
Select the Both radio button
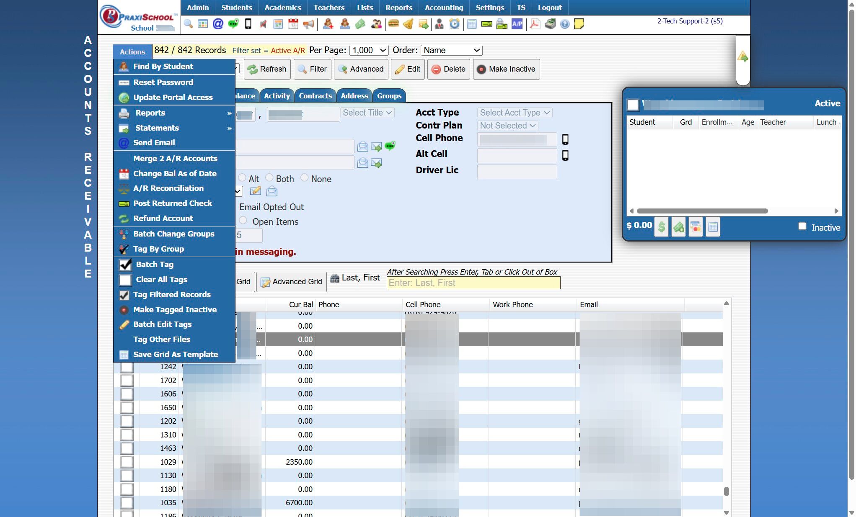(269, 178)
